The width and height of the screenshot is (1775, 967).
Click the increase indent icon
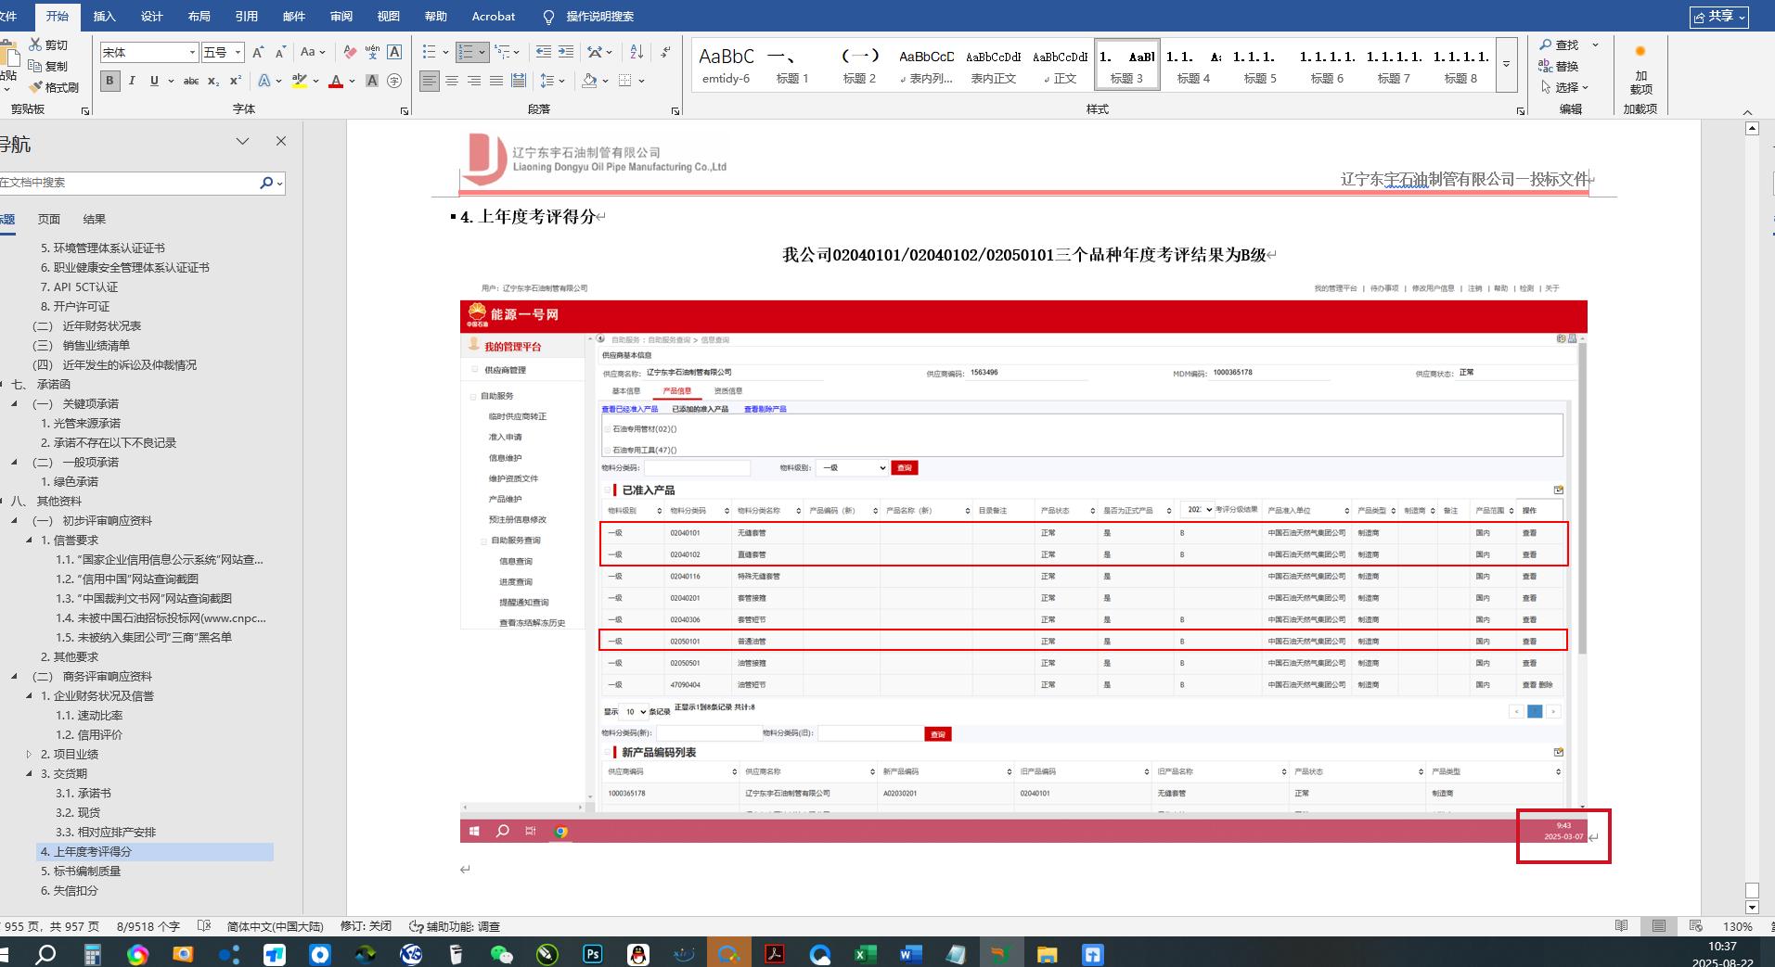click(566, 52)
